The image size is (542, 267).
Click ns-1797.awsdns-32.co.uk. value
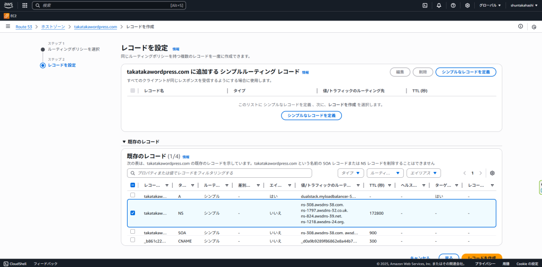pos(324,210)
